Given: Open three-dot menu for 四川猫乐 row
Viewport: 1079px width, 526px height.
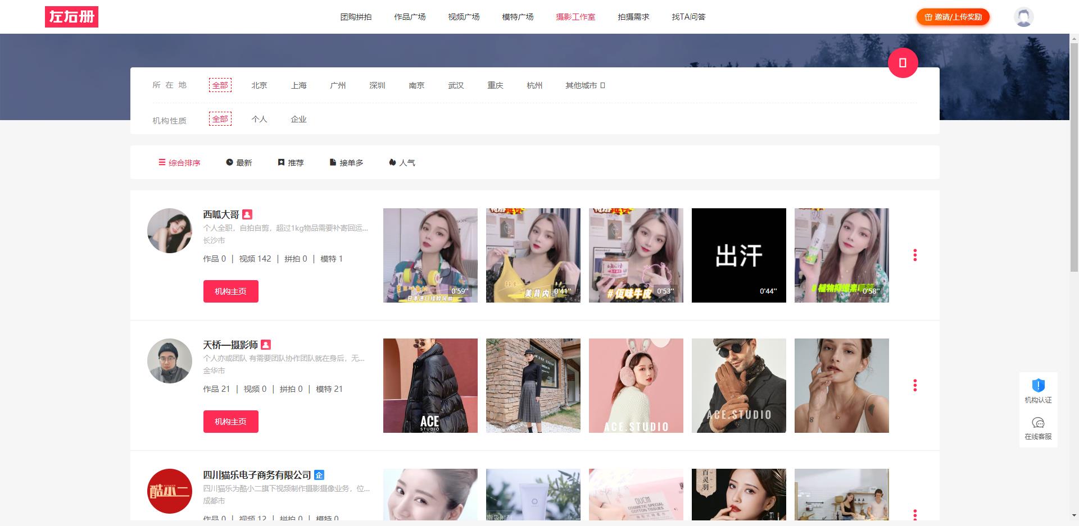Looking at the screenshot, I should tap(915, 515).
